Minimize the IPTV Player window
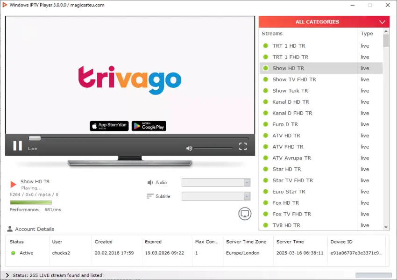This screenshot has height=280, width=397. point(353,5)
